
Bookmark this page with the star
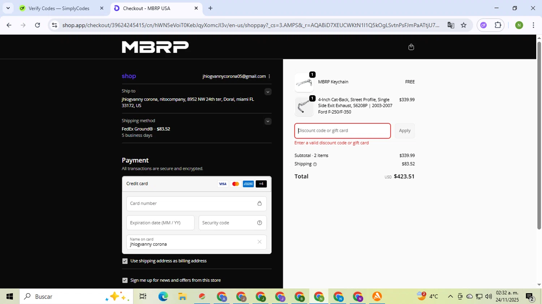click(x=464, y=25)
